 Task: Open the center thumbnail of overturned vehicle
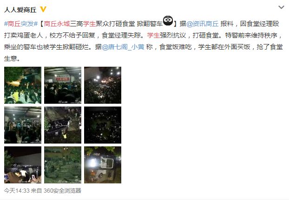63,125
